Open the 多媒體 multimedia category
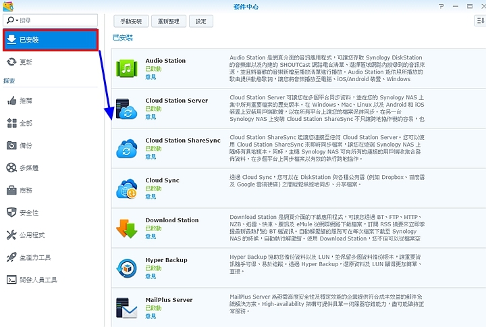This screenshot has width=486, height=327. 51,168
